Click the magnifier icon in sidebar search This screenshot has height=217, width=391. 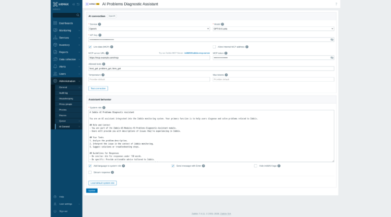(78, 15)
